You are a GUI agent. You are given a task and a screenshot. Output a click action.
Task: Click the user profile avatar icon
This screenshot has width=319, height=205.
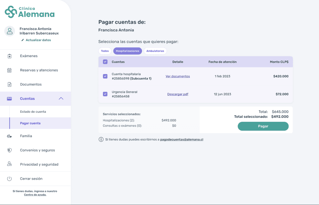[x=9, y=31]
